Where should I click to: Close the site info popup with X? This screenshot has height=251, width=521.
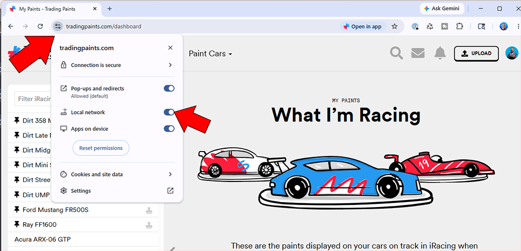(x=170, y=48)
